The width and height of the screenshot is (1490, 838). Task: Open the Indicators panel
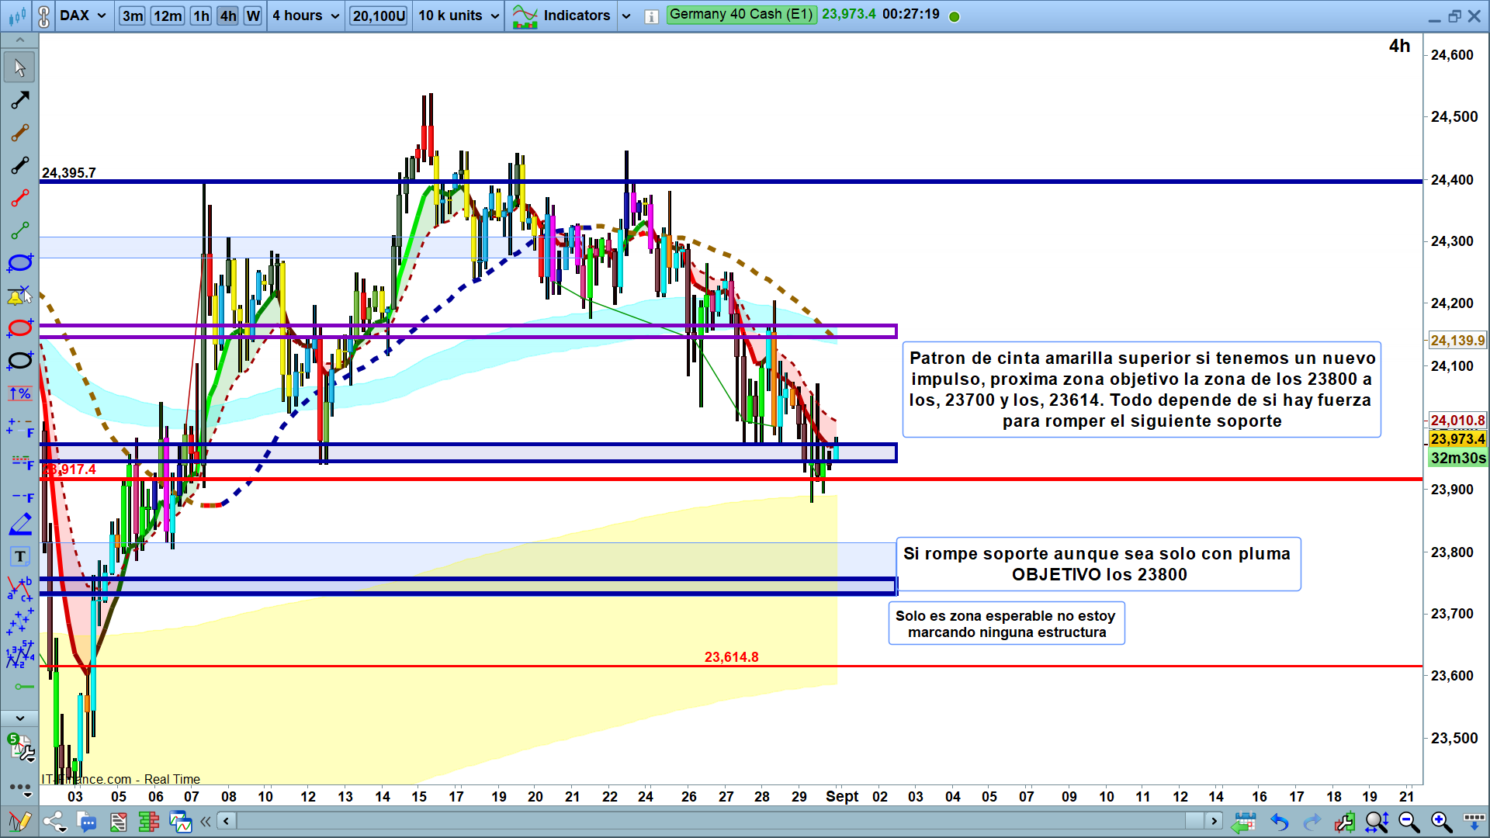(576, 16)
